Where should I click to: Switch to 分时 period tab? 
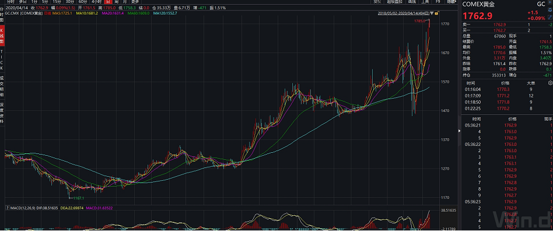point(10,2)
